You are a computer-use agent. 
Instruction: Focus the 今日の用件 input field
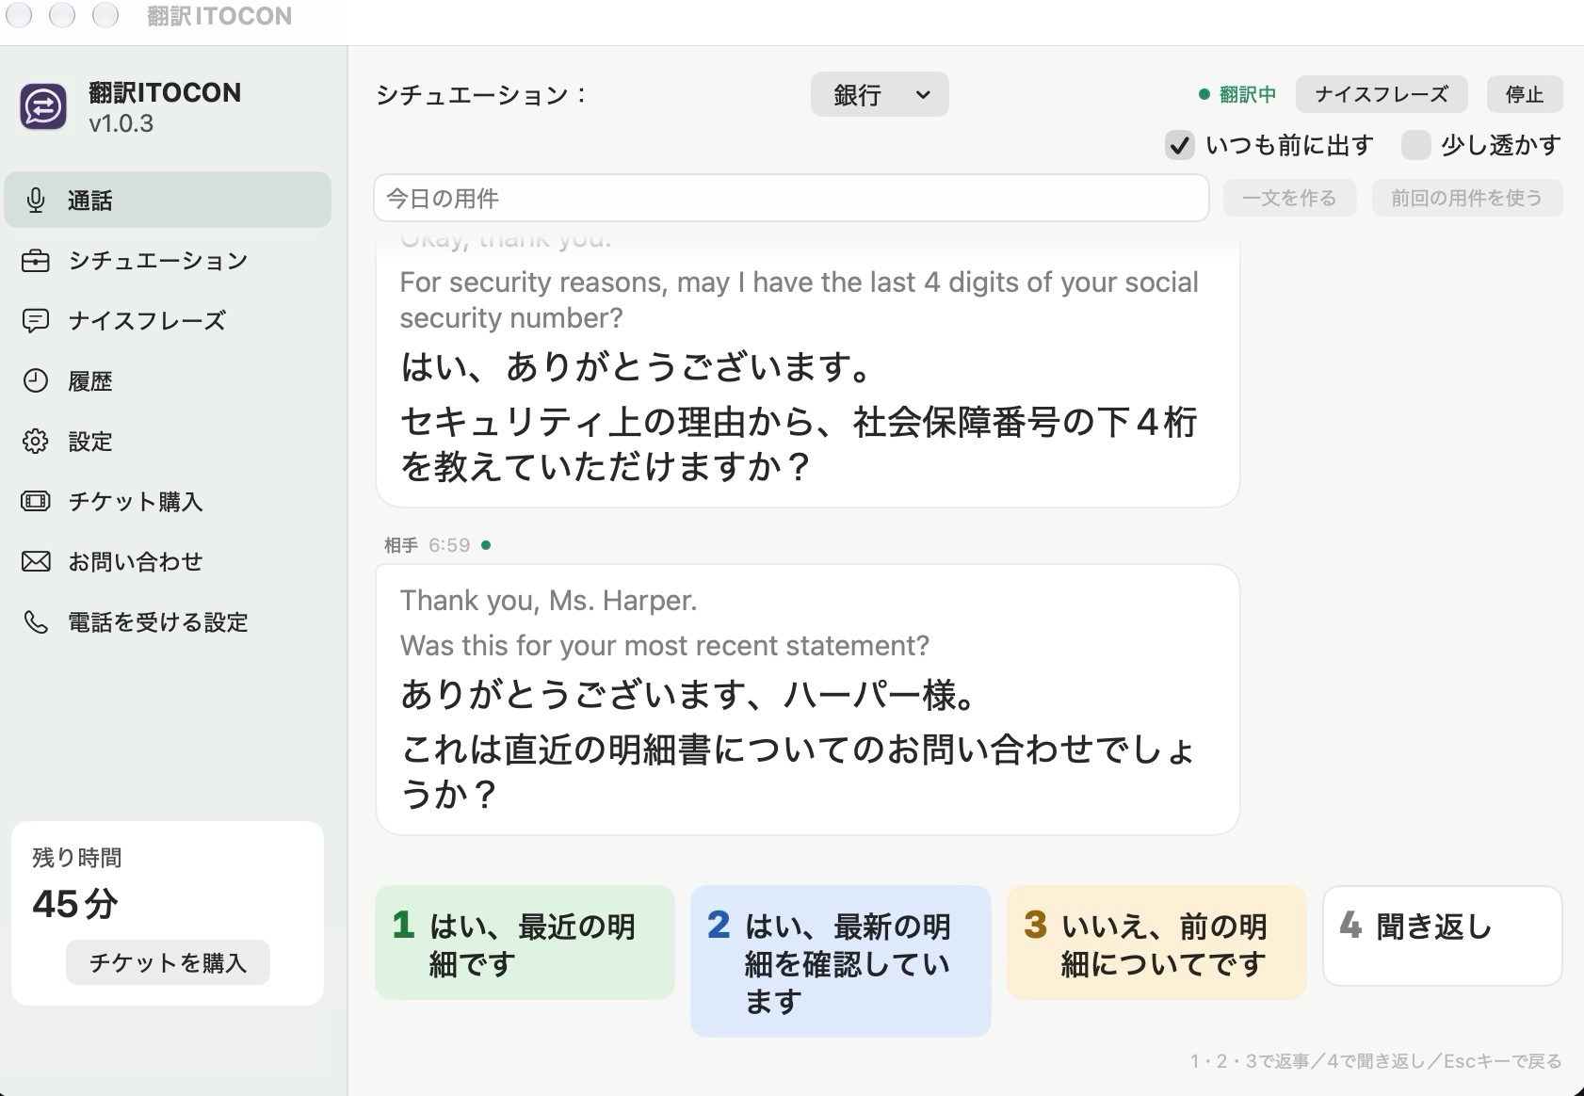pyautogui.click(x=791, y=198)
